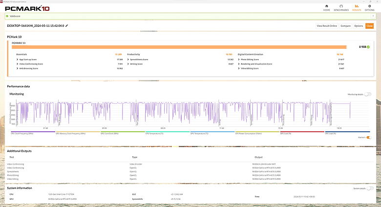Click View Result Online button

pyautogui.click(x=327, y=26)
